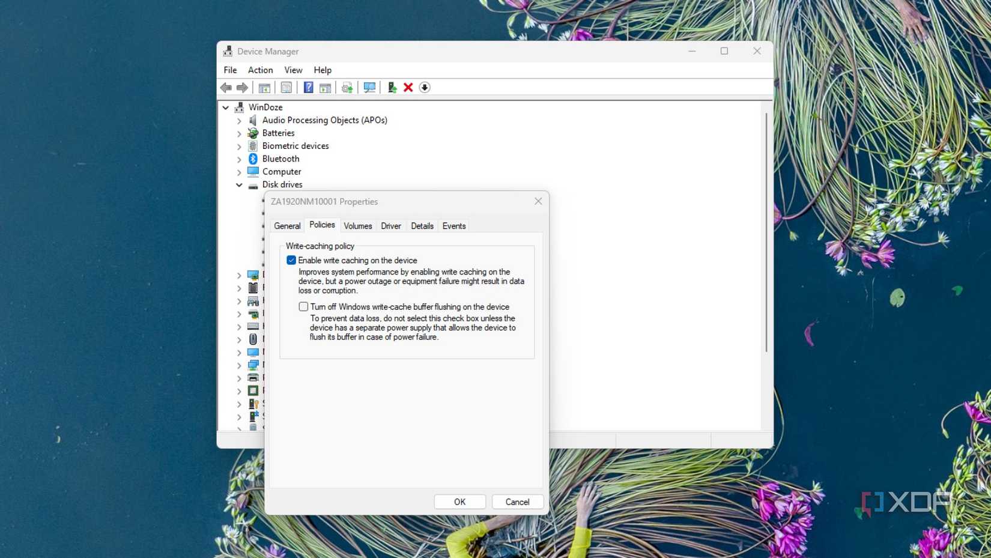
Task: Collapse the WinDoze tree node
Action: [225, 107]
